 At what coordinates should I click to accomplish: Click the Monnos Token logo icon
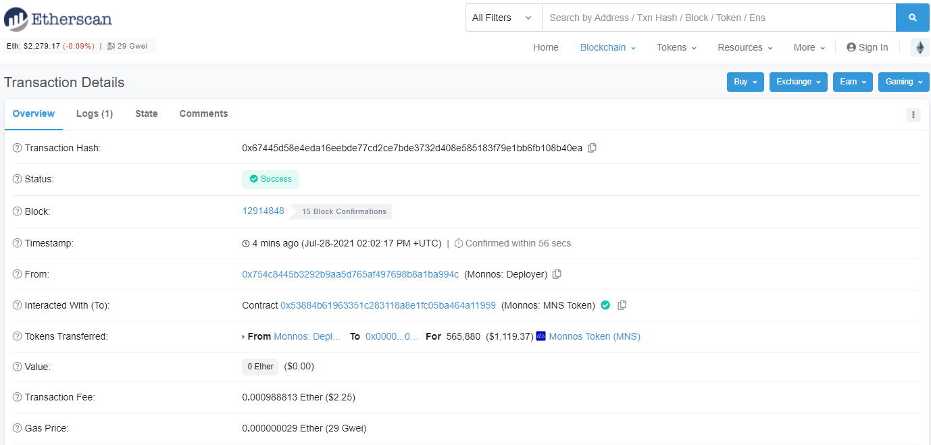[540, 336]
